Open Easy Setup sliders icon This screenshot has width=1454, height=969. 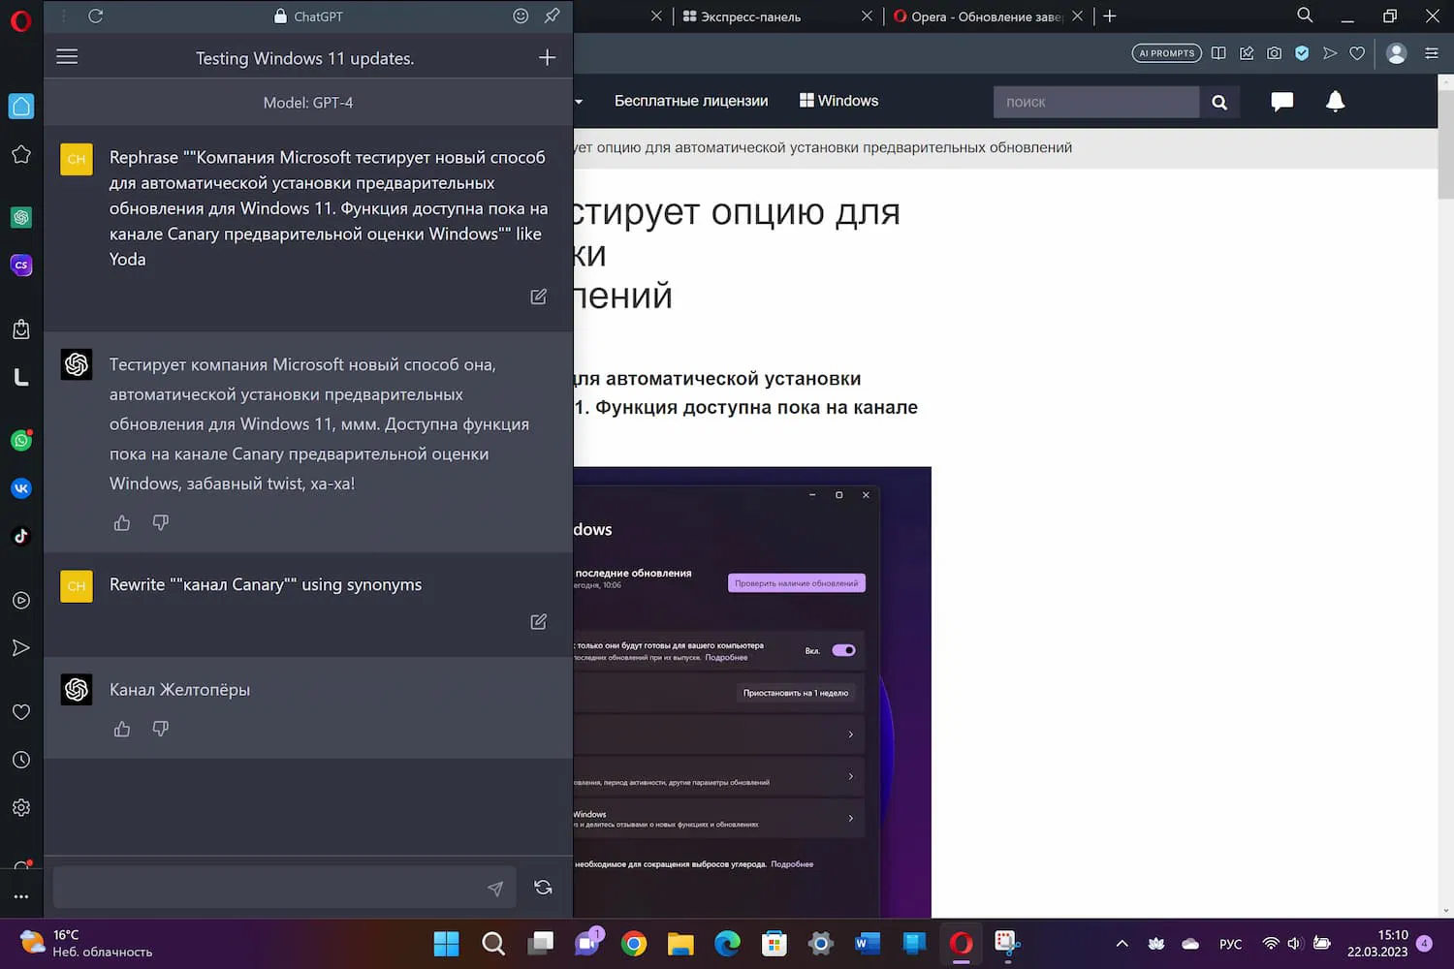[1432, 53]
